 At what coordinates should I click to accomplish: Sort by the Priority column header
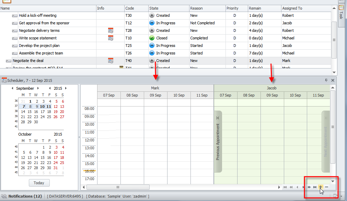click(x=232, y=8)
